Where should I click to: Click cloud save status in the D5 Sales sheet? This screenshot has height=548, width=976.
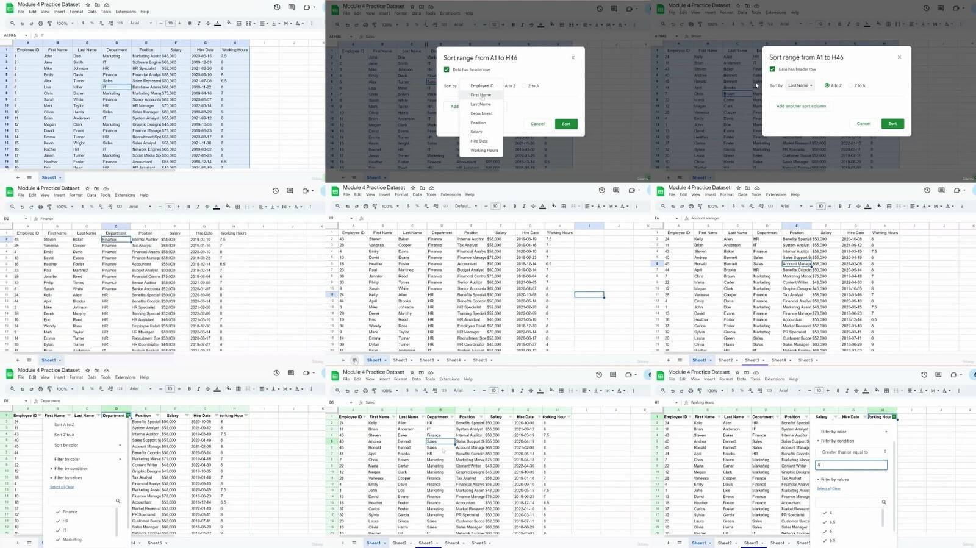431,372
